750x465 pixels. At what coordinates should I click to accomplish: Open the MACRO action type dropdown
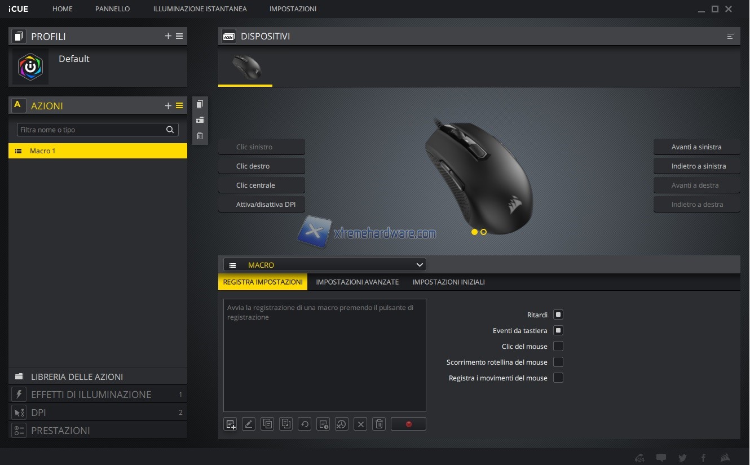click(325, 265)
